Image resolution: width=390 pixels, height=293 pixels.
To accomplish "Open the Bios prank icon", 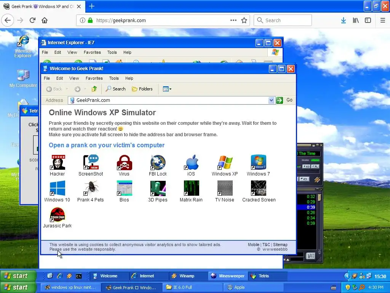I will (x=124, y=192).
